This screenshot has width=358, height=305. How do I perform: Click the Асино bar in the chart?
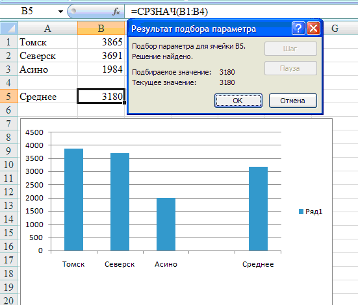click(x=166, y=225)
